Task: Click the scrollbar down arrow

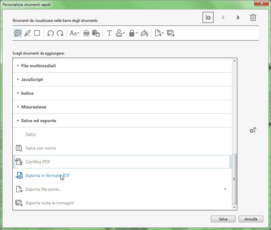Action: (234, 207)
